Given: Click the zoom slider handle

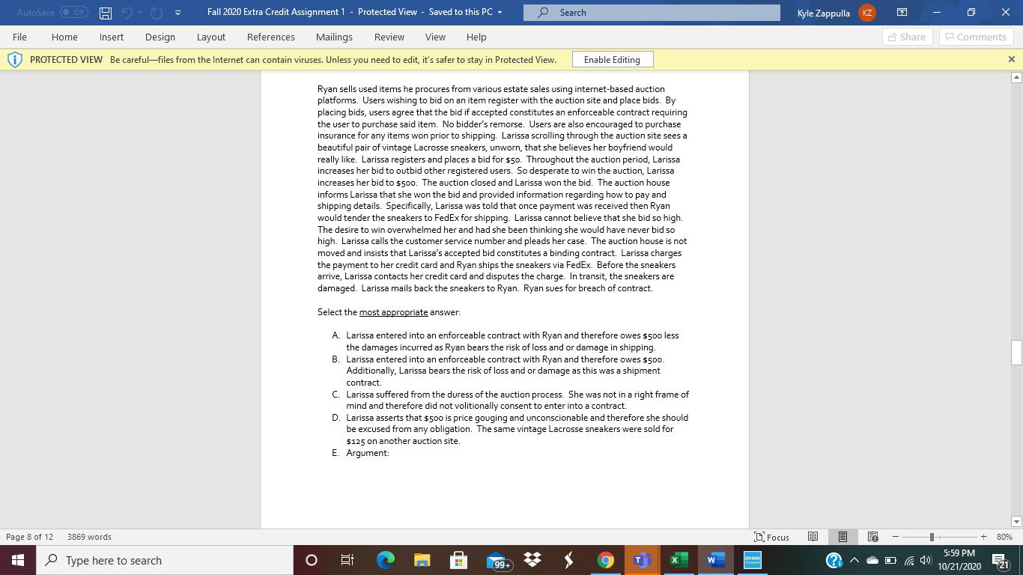Looking at the screenshot, I should point(932,537).
